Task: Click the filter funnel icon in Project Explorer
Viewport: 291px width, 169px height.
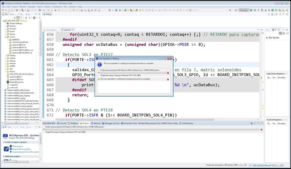Action: [x=21, y=18]
